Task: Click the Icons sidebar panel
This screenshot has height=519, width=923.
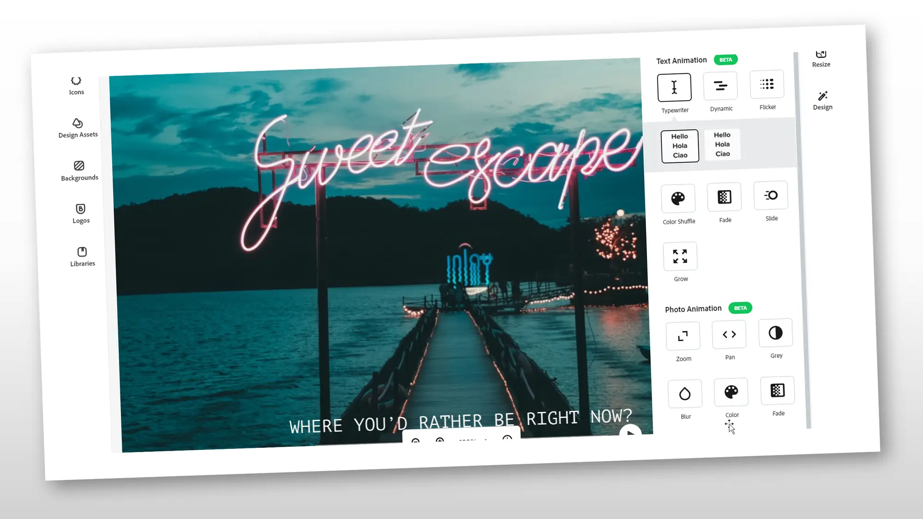Action: point(77,85)
